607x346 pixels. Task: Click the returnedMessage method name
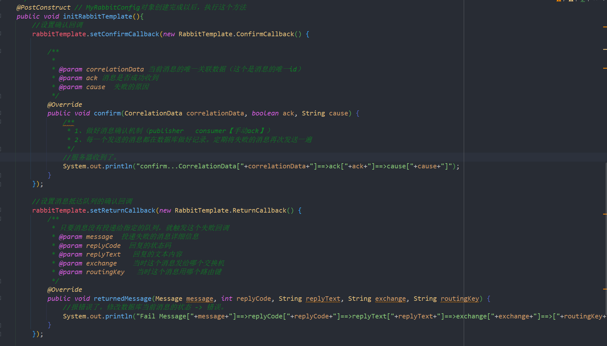click(122, 299)
